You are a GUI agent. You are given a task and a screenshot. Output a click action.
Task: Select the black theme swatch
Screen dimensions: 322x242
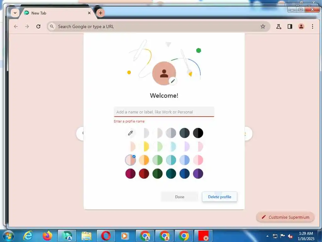[x=198, y=133]
